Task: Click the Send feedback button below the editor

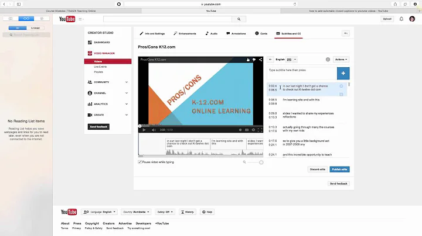Action: [x=339, y=183]
